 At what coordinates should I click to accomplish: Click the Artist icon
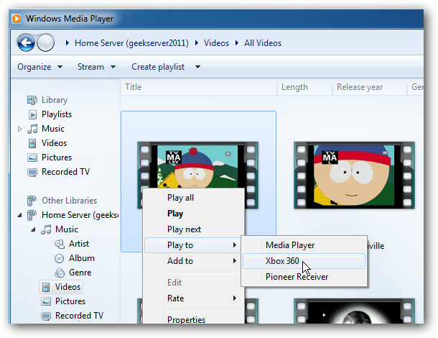(x=60, y=244)
